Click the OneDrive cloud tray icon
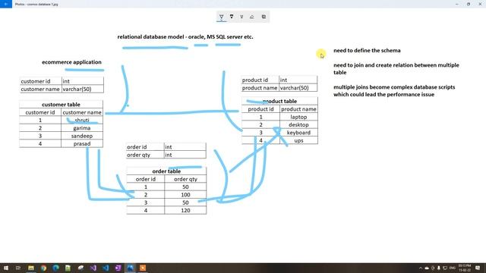Viewport: 486px width, 273px height. coord(427,268)
